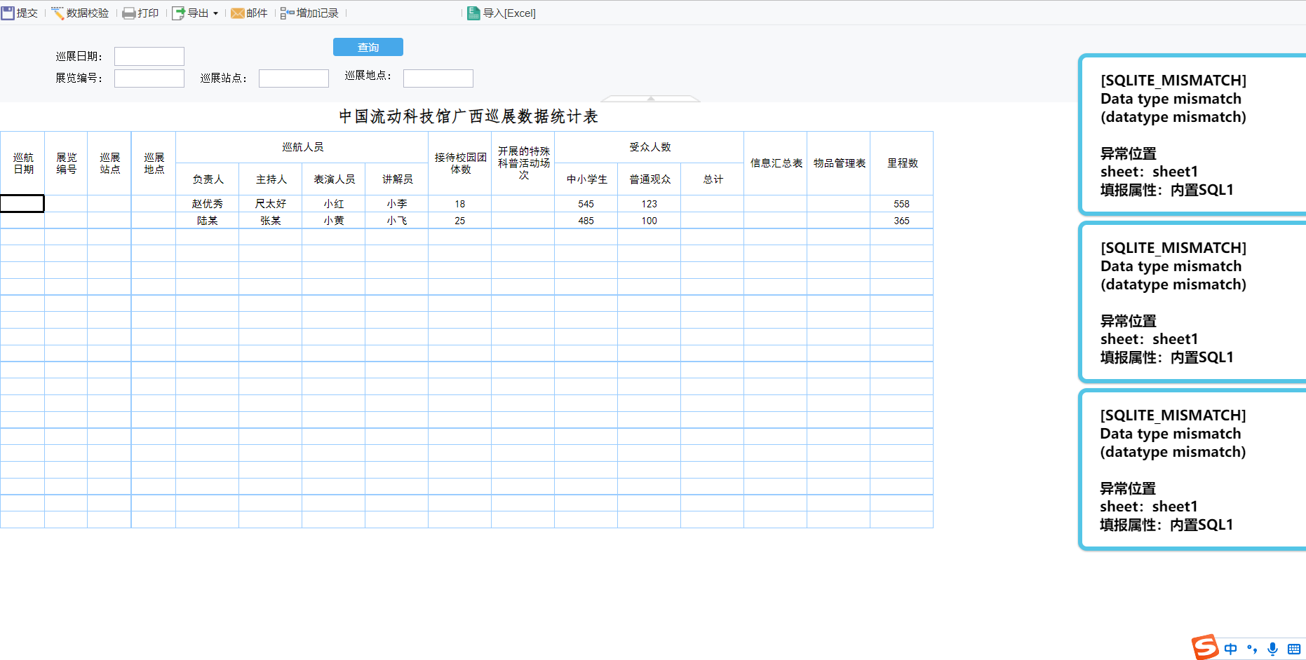This screenshot has height=660, width=1306.
Task: Expand the 导出 dropdown arrow
Action: tap(215, 13)
